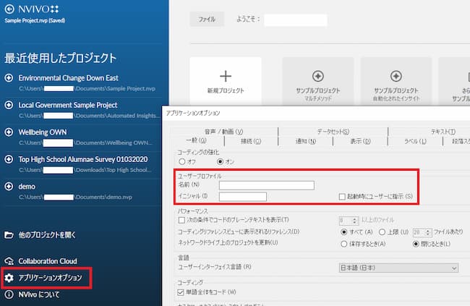The height and width of the screenshot is (306, 470).
Task: Select the すべて (A) radio button
Action: 344,232
